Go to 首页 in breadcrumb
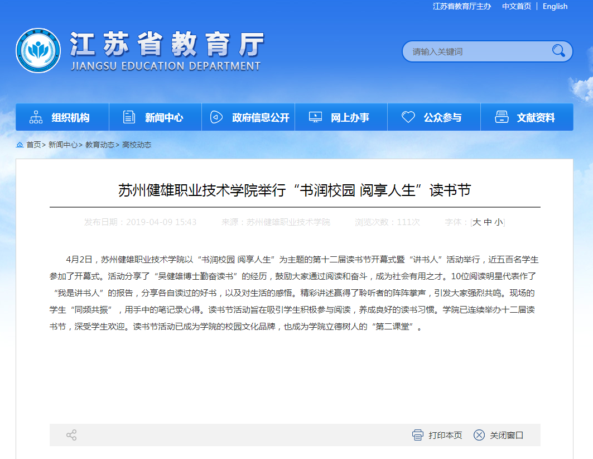 click(x=33, y=145)
